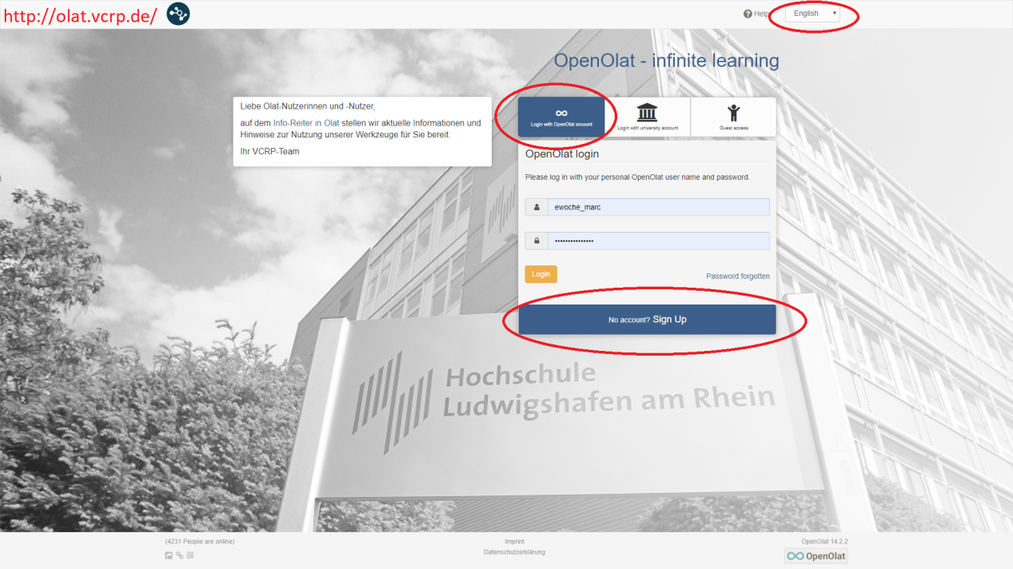
Task: Click the 4231 People are online text
Action: coord(200,542)
